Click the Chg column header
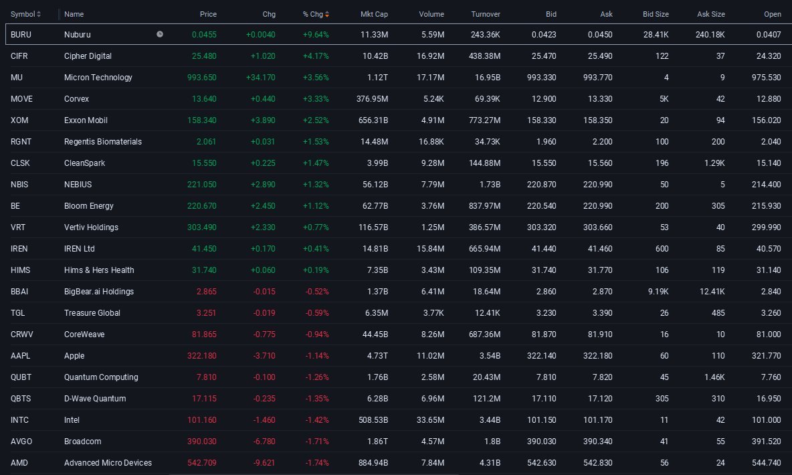Screen dimensions: 792x475 pos(269,14)
